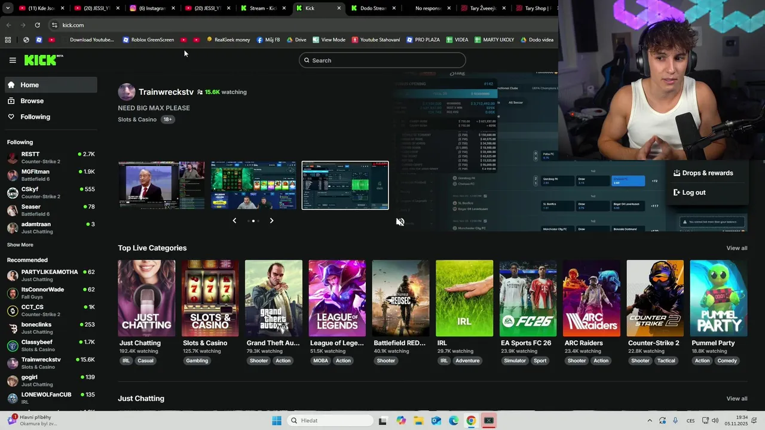
Task: Open Windows Start menu
Action: pyautogui.click(x=276, y=420)
